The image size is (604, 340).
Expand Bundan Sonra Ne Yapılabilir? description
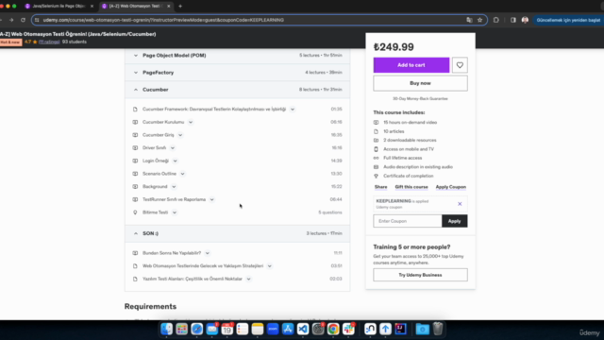208,253
